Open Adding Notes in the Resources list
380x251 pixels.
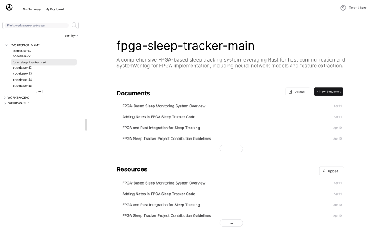pyautogui.click(x=159, y=194)
